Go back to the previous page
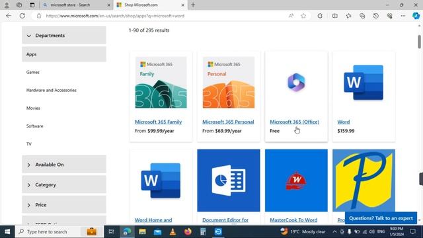Viewport: 423px width, 238px height. 9,16
